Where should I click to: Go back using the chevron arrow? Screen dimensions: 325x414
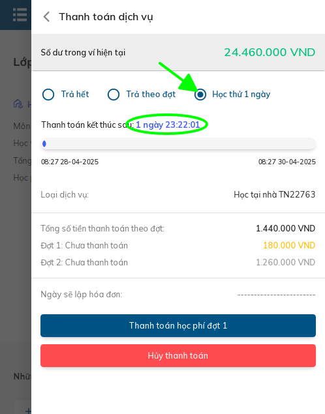coord(46,17)
